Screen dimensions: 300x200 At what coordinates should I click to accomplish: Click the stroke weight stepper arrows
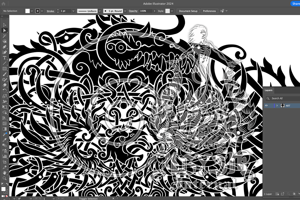(58, 11)
